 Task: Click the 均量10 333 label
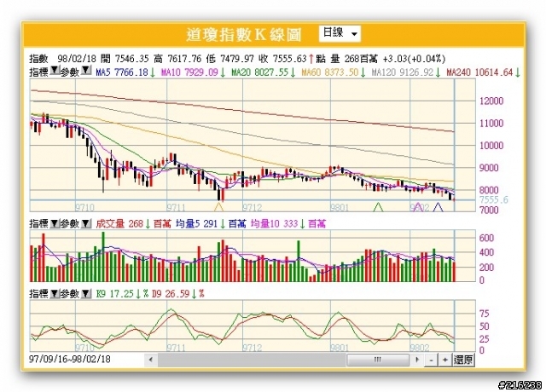(x=274, y=223)
